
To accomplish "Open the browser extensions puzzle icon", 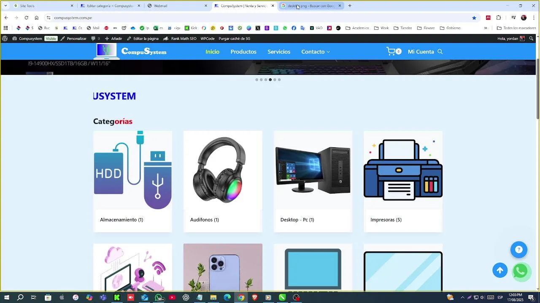I will point(499,18).
